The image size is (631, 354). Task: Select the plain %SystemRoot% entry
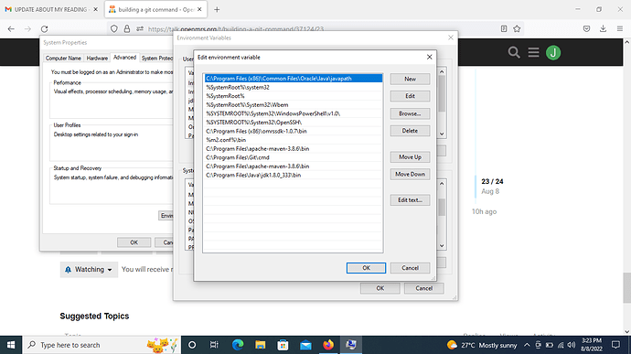(294, 96)
